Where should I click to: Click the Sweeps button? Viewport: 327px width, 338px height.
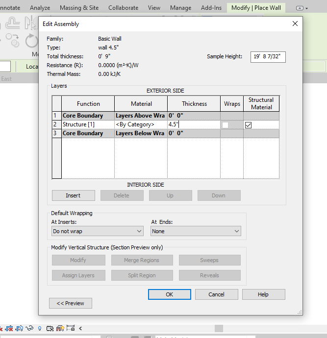point(209,260)
